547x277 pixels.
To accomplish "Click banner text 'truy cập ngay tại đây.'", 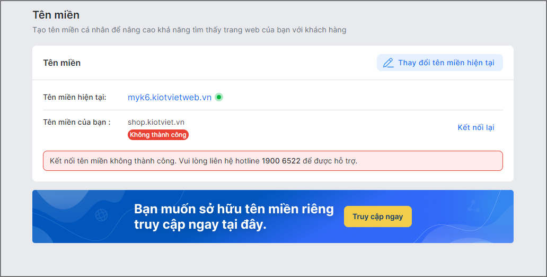I will (x=200, y=224).
